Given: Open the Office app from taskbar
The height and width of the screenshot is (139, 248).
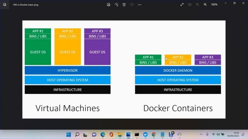Looking at the screenshot, I should 111,134.
